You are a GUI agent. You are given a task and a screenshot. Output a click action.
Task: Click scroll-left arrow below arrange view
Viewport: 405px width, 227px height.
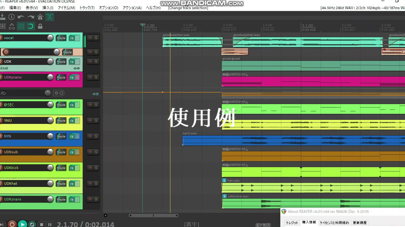pyautogui.click(x=105, y=215)
